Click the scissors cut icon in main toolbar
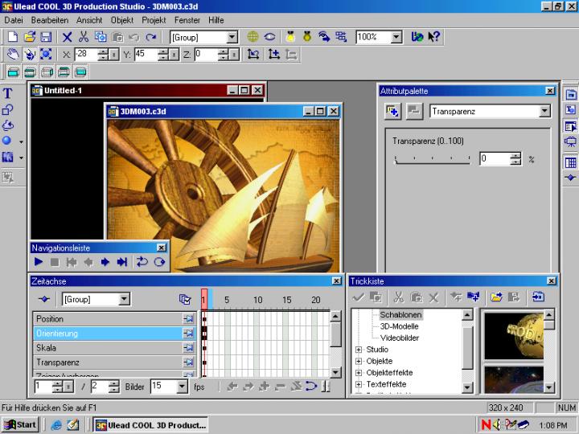The image size is (579, 434). click(x=84, y=37)
